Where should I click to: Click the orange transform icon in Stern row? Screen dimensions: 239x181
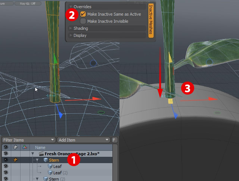(x=15, y=160)
